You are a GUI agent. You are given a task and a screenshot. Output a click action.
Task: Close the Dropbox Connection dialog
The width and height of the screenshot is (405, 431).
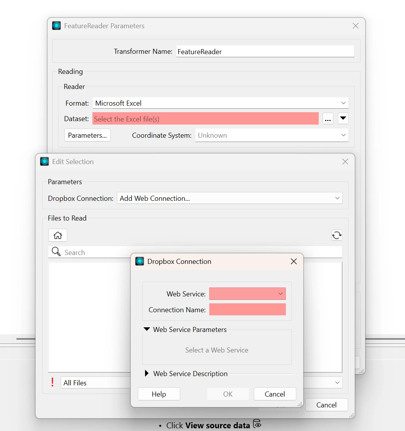(294, 262)
